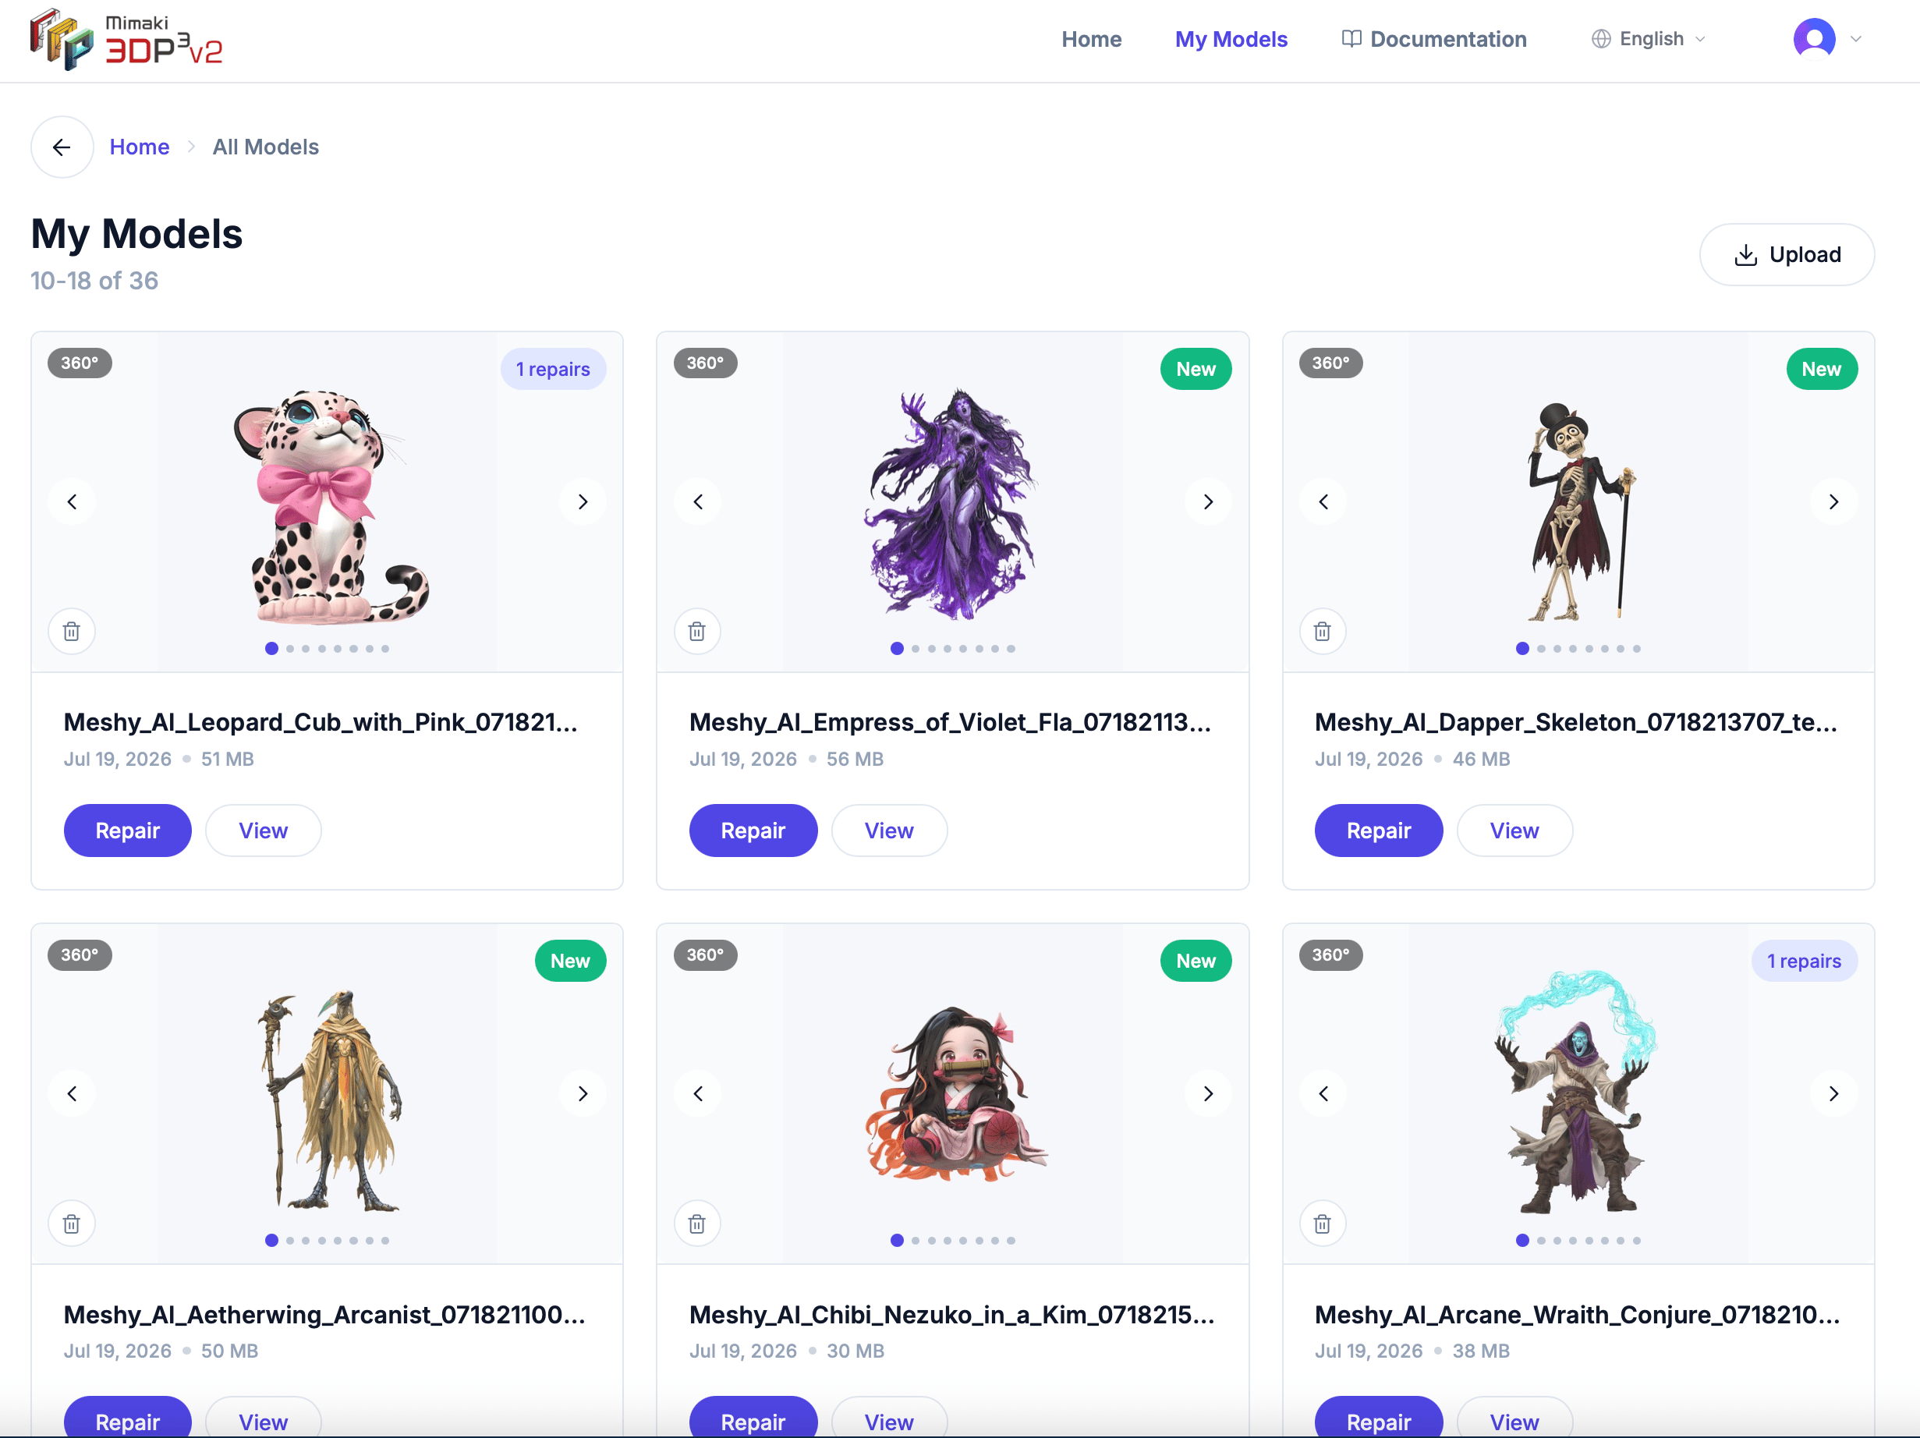The image size is (1920, 1438).
Task: Click 360° badge on Leopard Cub
Action: tap(80, 363)
